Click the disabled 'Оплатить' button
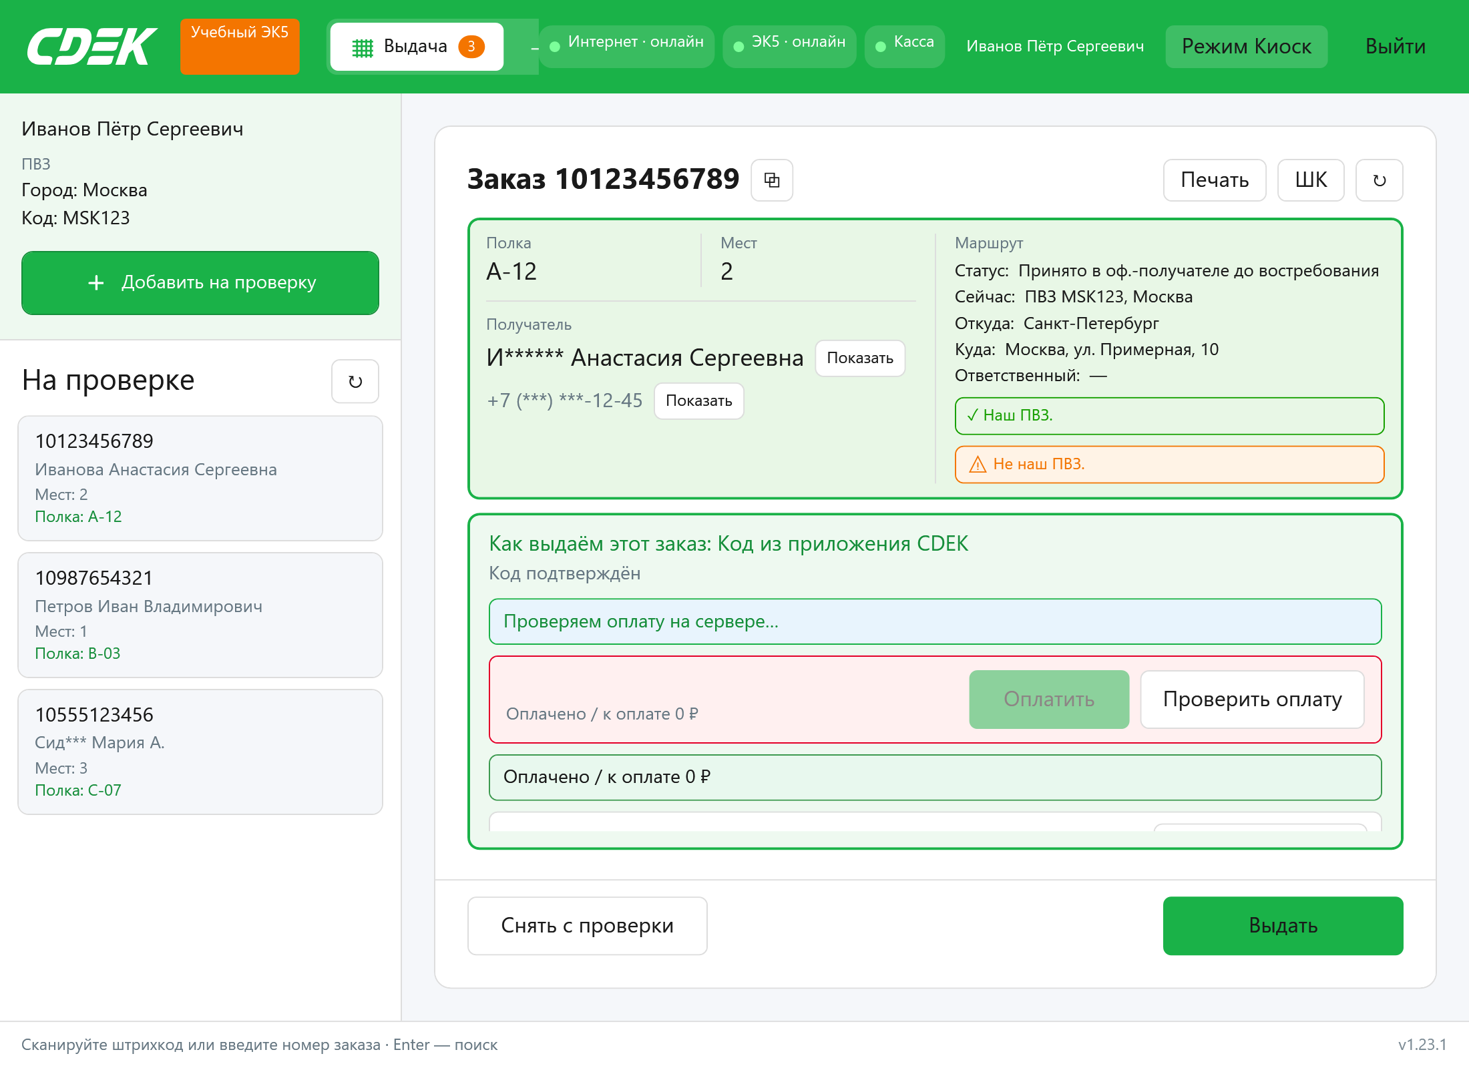The width and height of the screenshot is (1469, 1068). click(x=1049, y=699)
